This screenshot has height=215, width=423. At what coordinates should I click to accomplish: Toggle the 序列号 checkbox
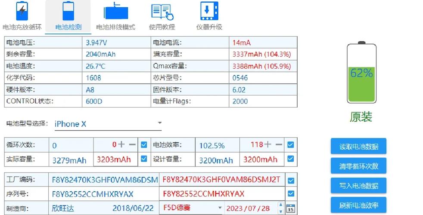(291, 193)
